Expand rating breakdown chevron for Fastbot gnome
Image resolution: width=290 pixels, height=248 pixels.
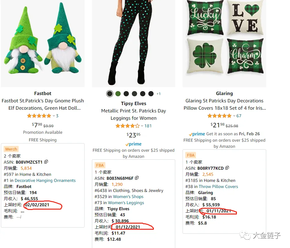pos(54,116)
